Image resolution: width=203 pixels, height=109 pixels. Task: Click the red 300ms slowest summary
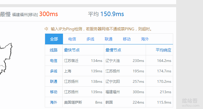click(49, 14)
